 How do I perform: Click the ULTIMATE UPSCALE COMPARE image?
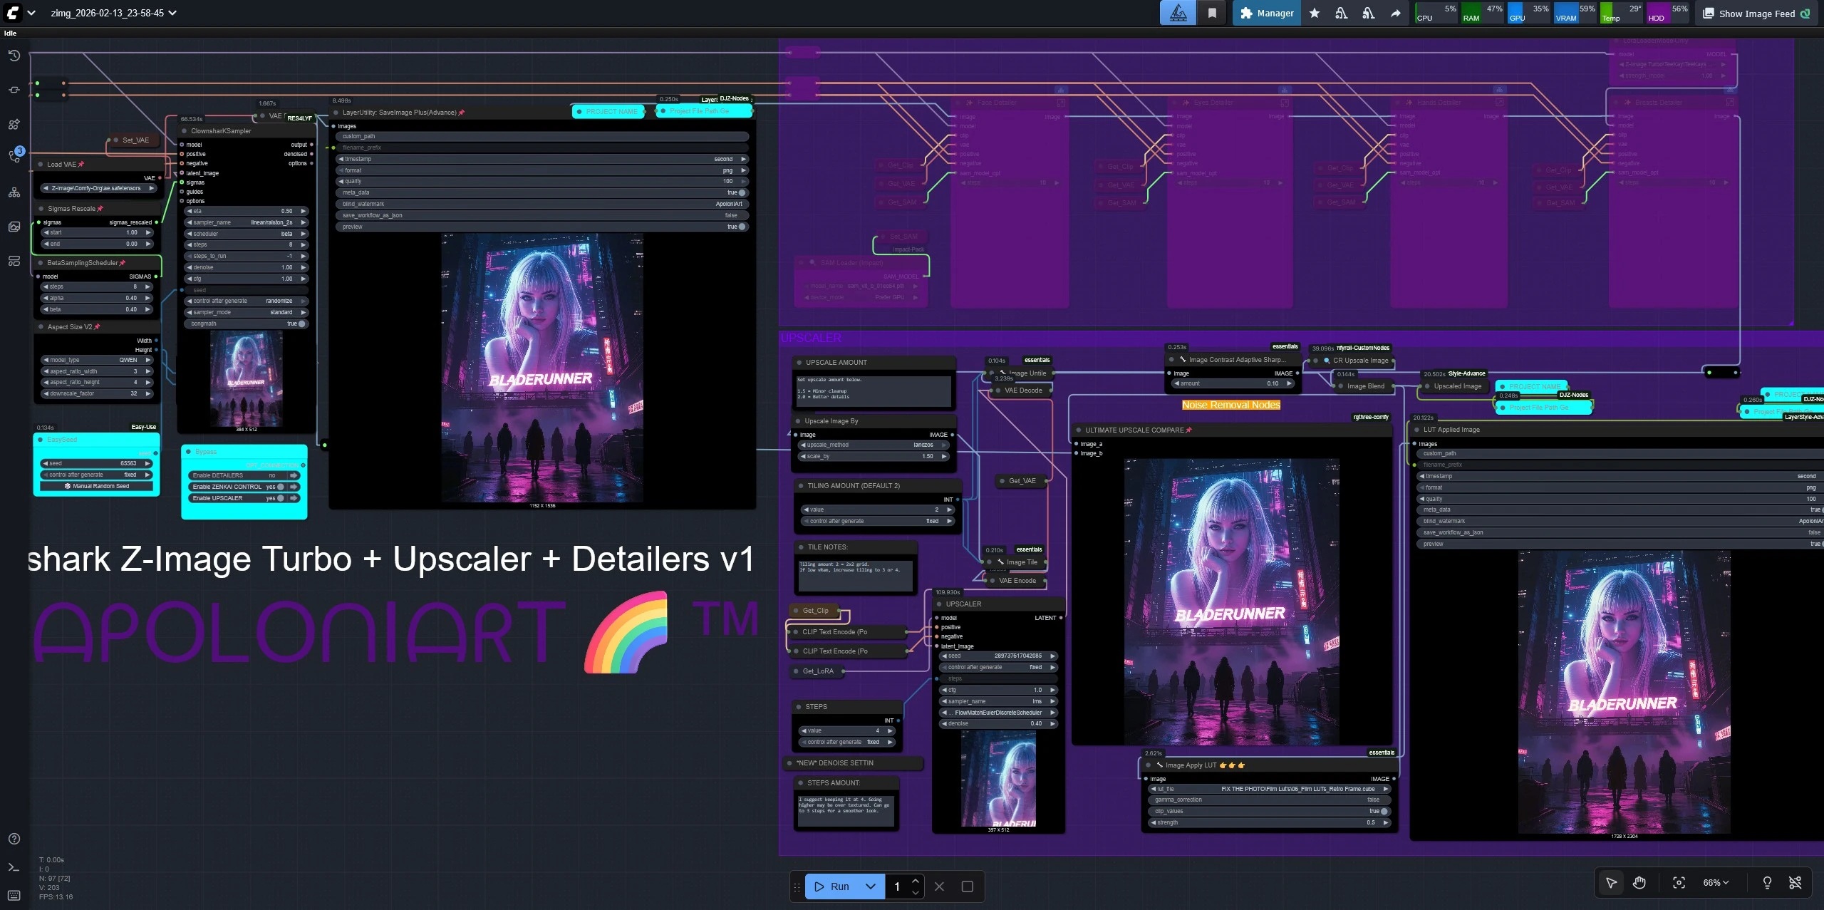[x=1232, y=601]
